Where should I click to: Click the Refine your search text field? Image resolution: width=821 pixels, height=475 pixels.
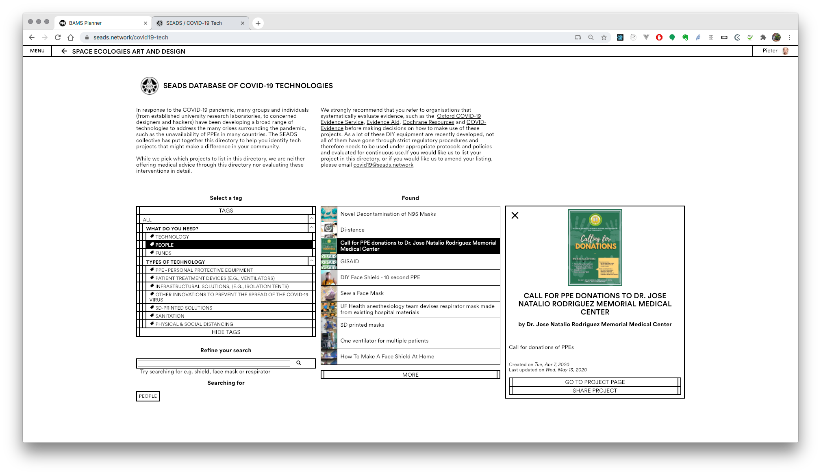coord(214,363)
